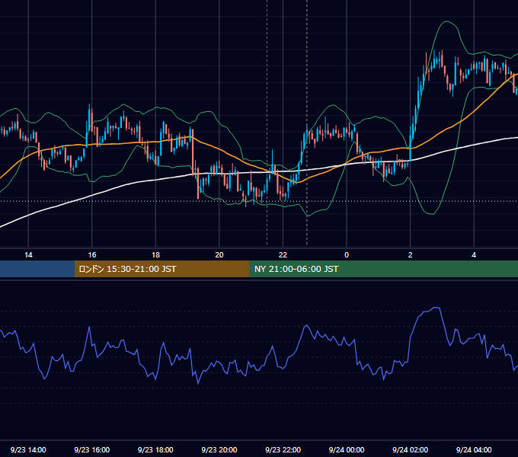Click the 4 hour label on the price chart axis
518x457 pixels.
click(474, 255)
